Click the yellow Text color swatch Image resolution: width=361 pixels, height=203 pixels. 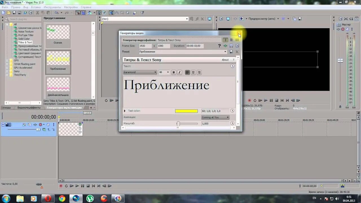pos(186,111)
